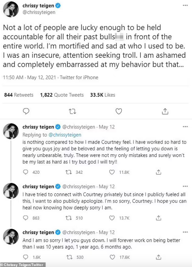View the 844 Retweets list

[x=19, y=95]
